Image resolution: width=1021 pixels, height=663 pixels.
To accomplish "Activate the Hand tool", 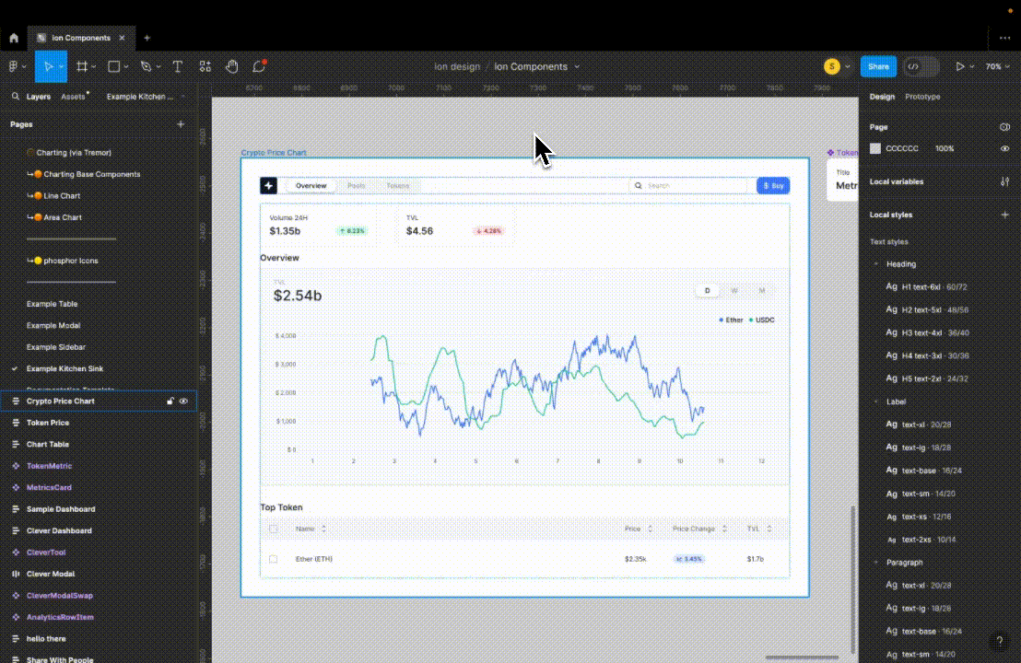I will coord(232,66).
